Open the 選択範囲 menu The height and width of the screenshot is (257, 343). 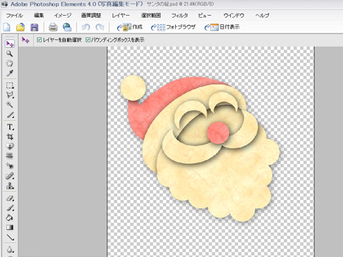click(x=151, y=16)
